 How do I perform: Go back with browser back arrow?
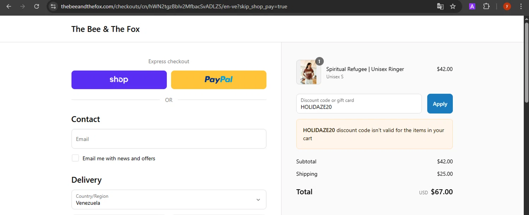pos(9,6)
